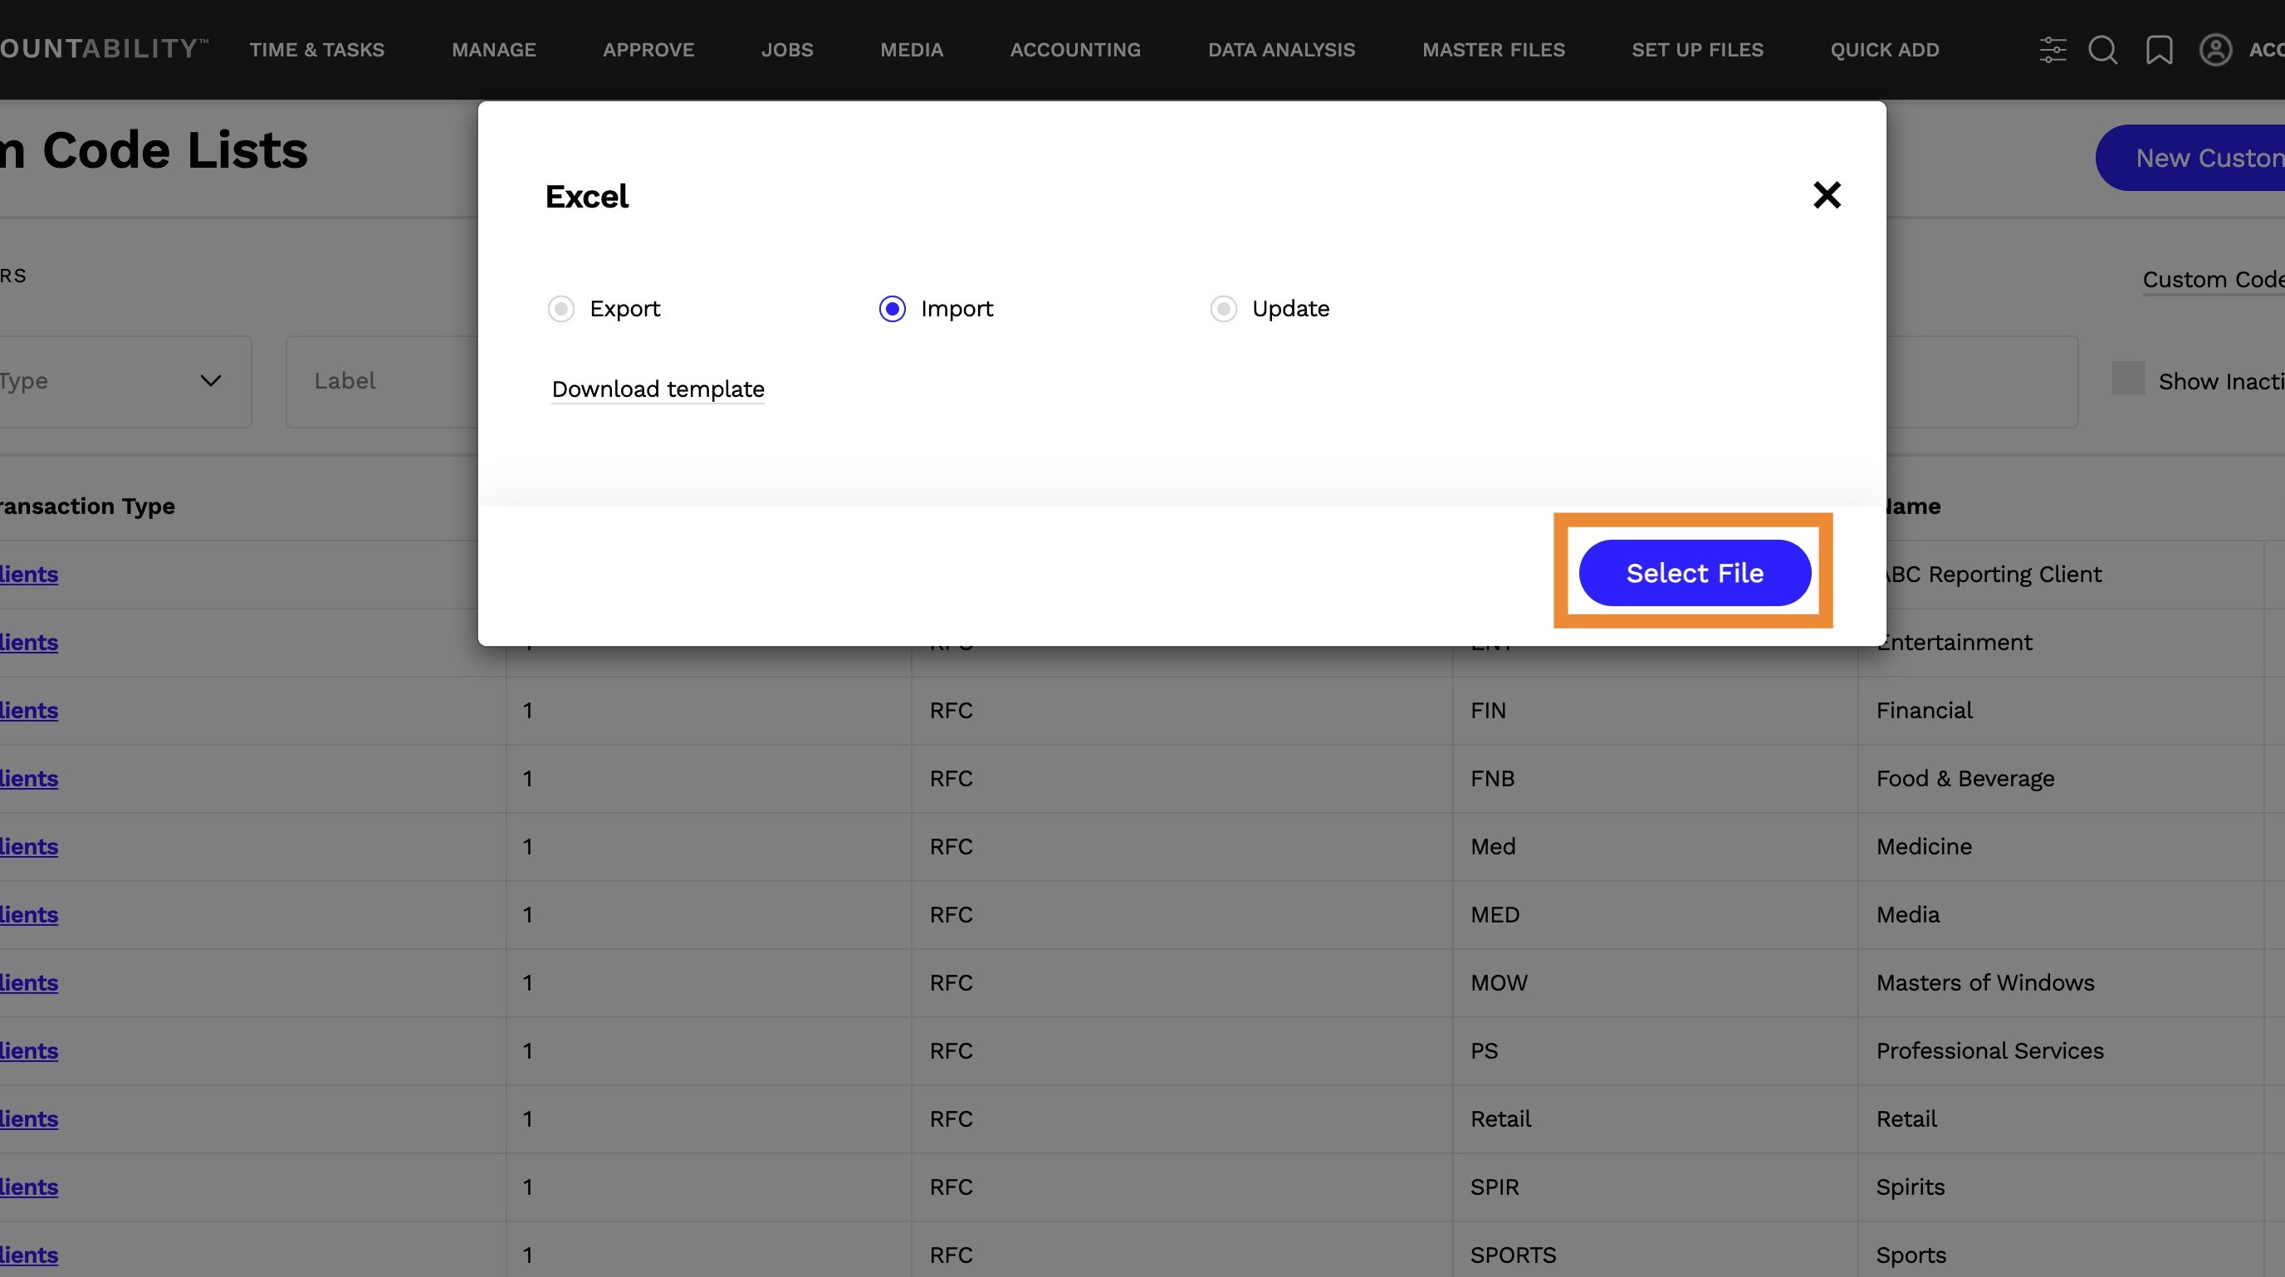The height and width of the screenshot is (1277, 2285).
Task: Open Clients link in Entertainment row
Action: [28, 643]
